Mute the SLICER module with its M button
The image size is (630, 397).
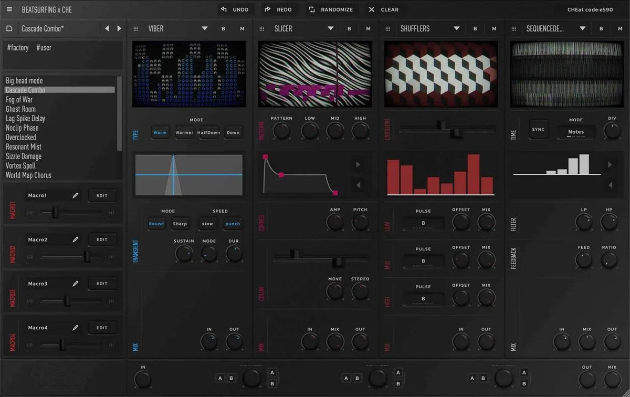point(367,28)
